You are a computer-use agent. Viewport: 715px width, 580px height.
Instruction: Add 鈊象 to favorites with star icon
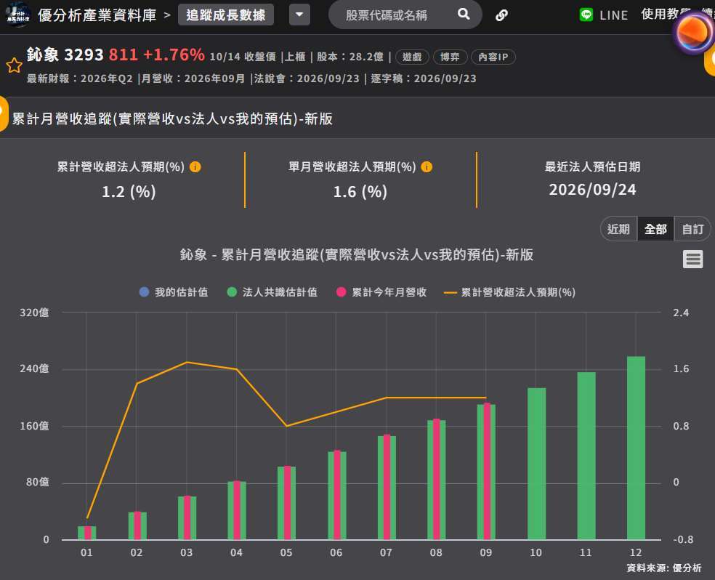click(x=14, y=65)
